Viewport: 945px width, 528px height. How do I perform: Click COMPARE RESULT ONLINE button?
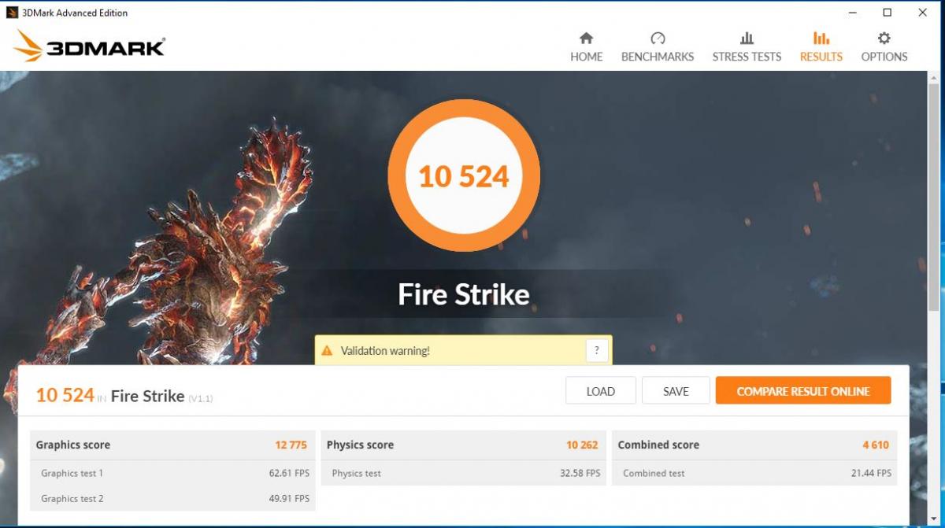(x=803, y=391)
